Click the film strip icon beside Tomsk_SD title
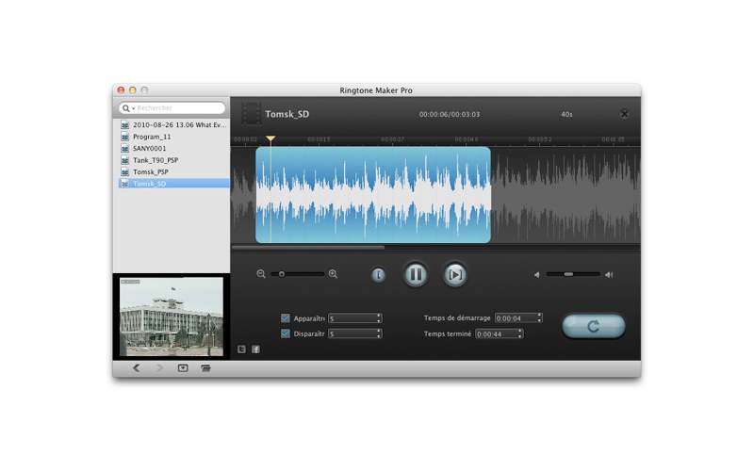Viewport: 754px width, 471px height. (x=251, y=114)
